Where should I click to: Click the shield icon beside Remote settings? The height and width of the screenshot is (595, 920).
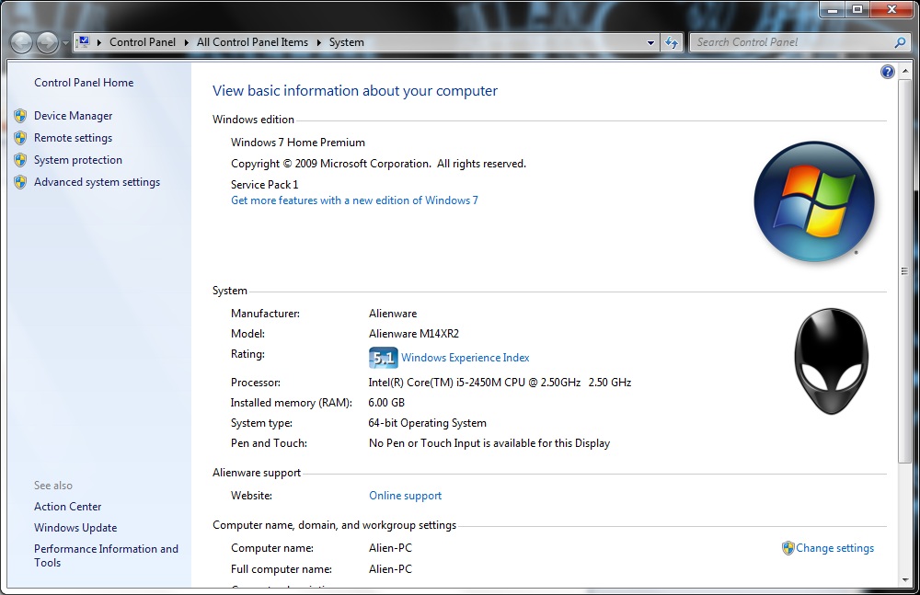[20, 138]
